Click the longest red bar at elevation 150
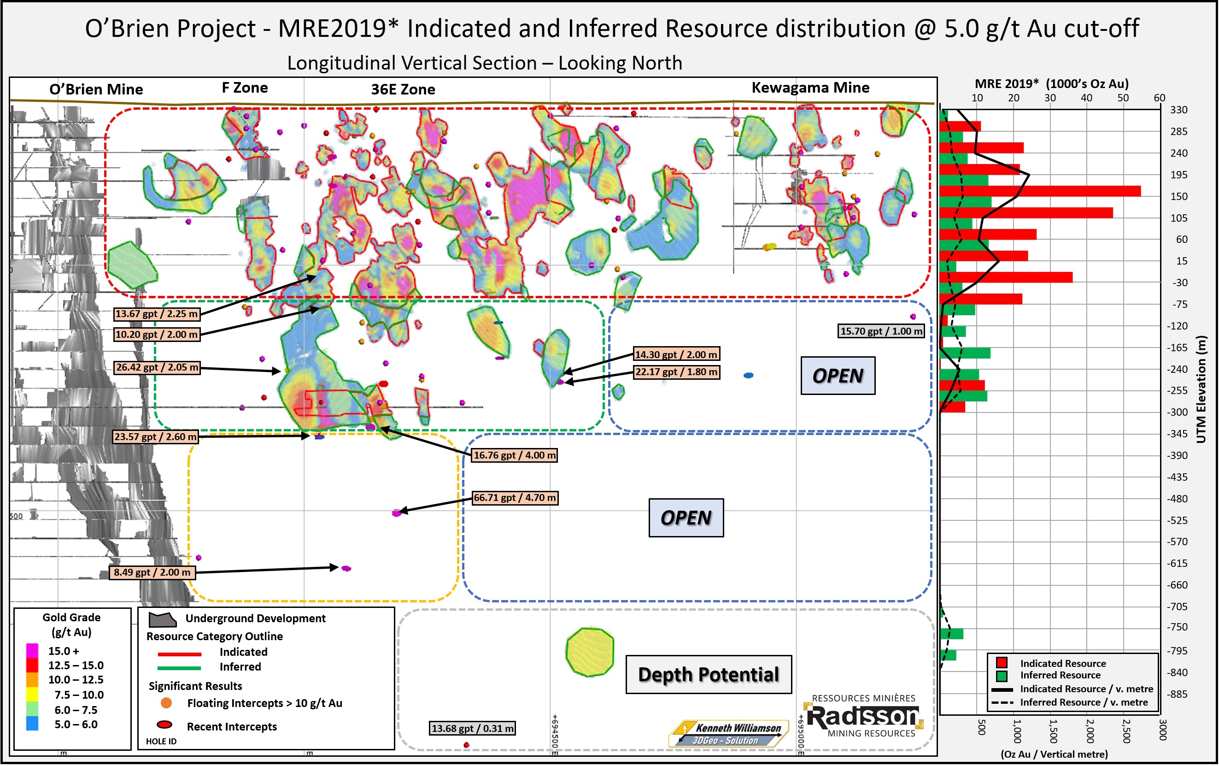 (x=1040, y=191)
